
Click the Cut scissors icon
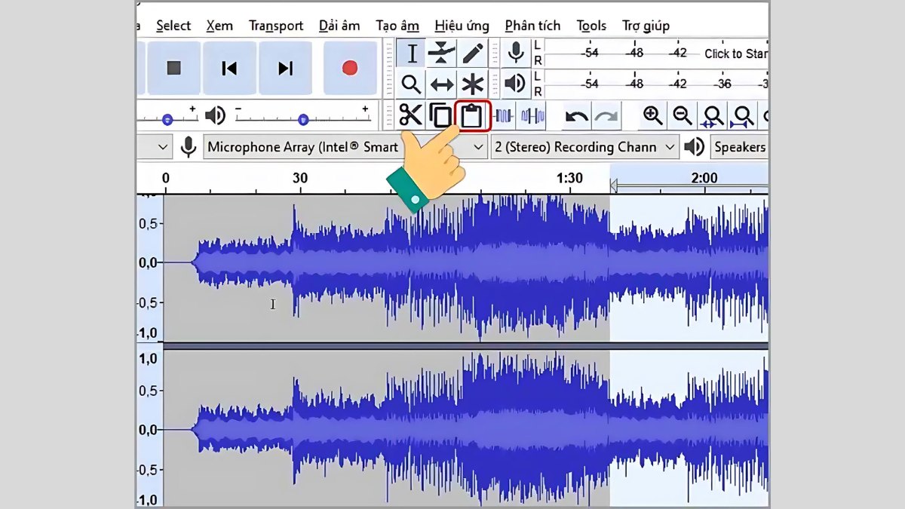pos(411,116)
